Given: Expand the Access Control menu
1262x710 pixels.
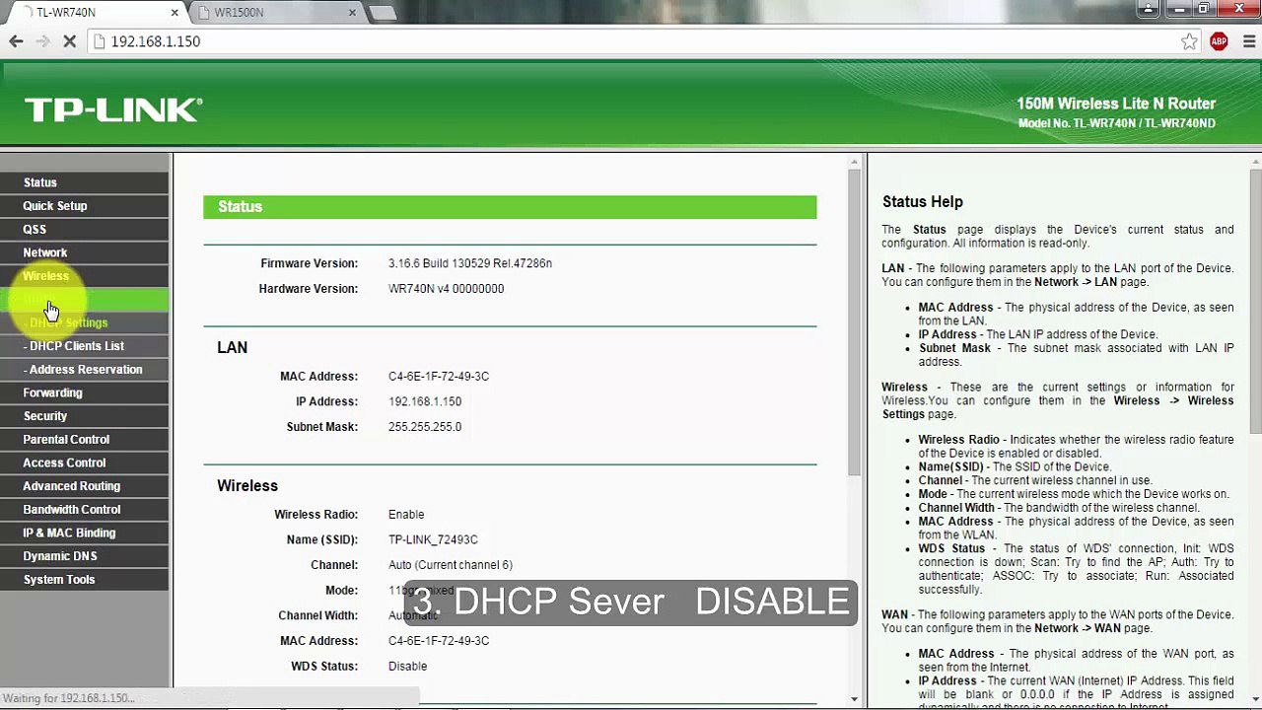Looking at the screenshot, I should click(64, 462).
